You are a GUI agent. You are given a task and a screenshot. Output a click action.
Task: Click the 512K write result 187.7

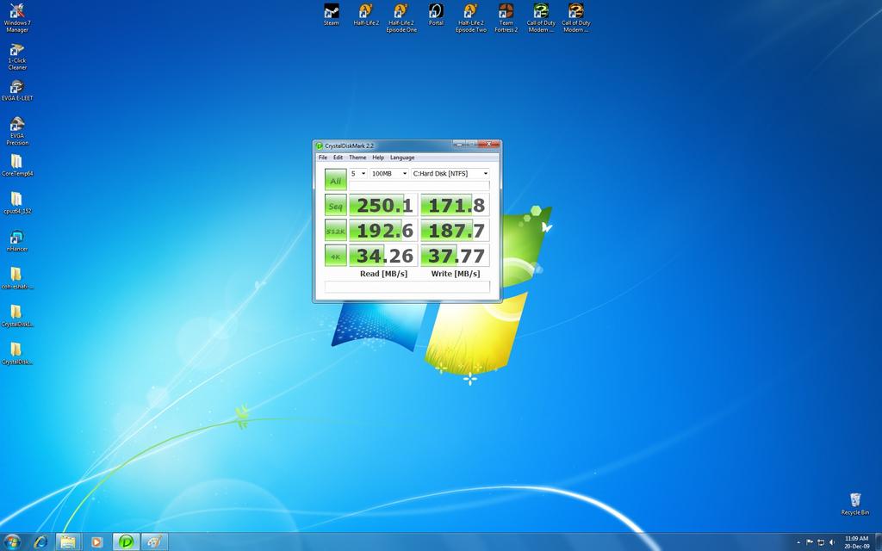point(455,231)
